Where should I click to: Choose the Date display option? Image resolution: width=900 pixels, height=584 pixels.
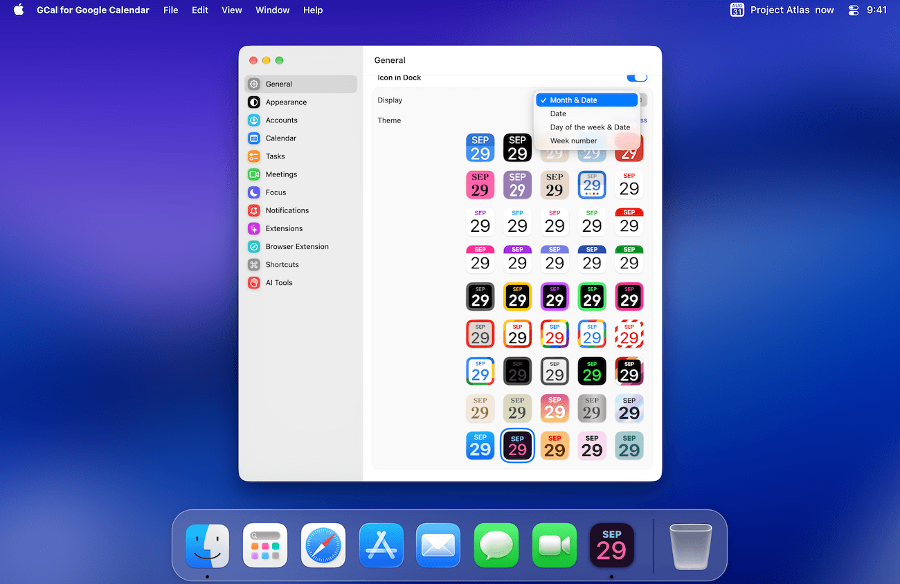(587, 113)
